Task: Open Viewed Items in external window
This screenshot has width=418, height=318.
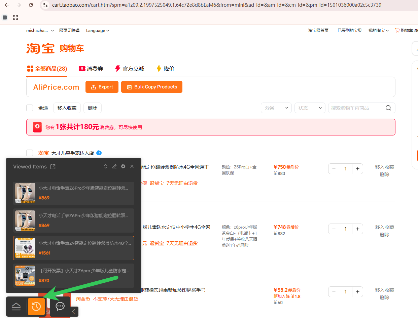Action: click(53, 167)
